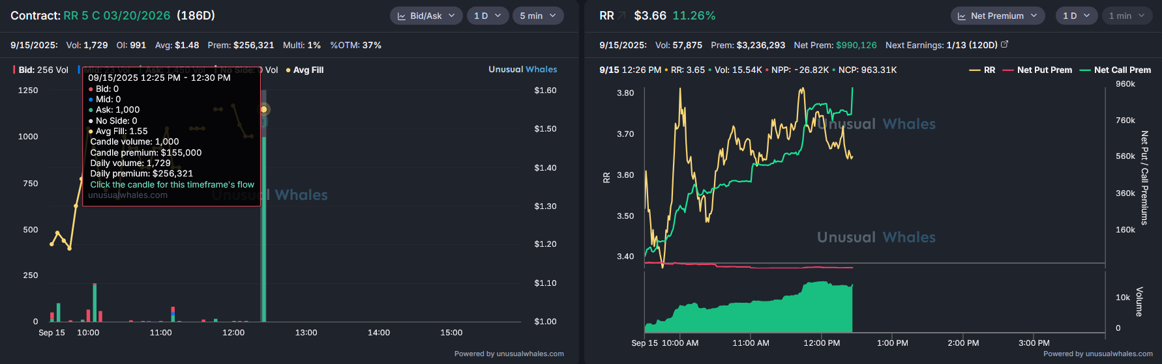Click the $3.66 RR price

click(x=650, y=16)
